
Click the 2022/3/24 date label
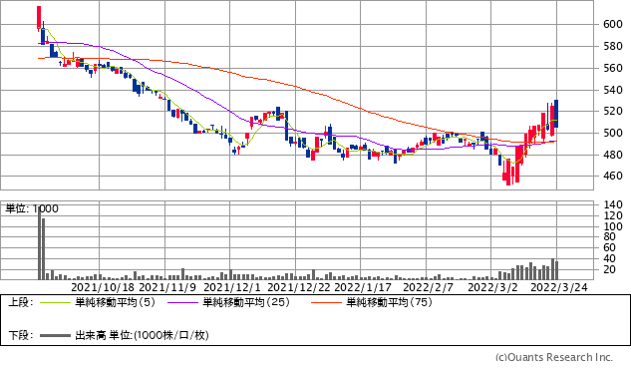pyautogui.click(x=559, y=287)
